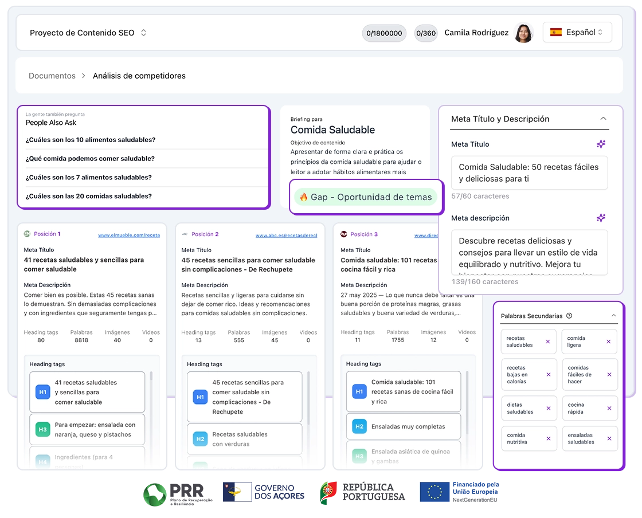Navigate to Documentos in the breadcrumb
The width and height of the screenshot is (642, 518).
52,75
